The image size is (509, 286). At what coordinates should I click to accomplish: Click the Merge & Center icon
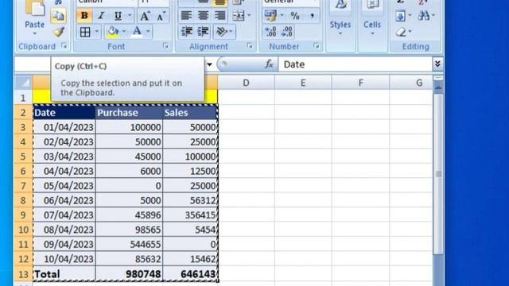pos(238,16)
